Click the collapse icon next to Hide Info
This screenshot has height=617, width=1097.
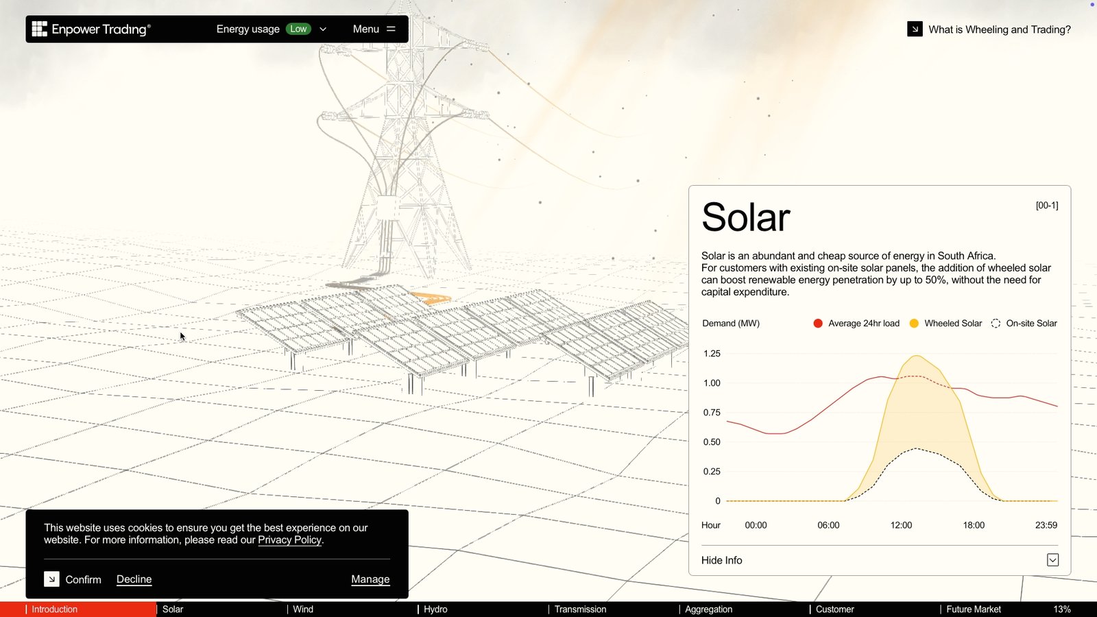(1052, 560)
